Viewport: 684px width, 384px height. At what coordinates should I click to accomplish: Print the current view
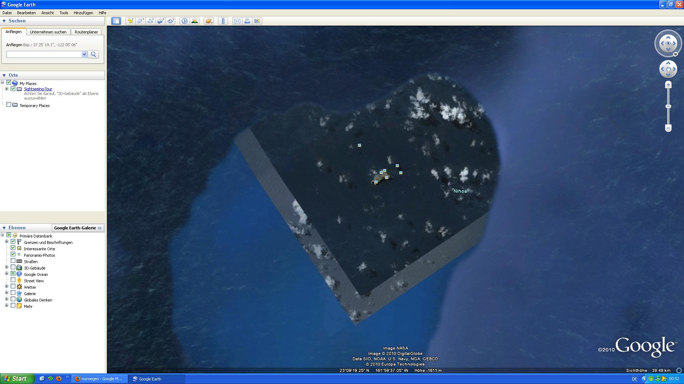(x=247, y=21)
